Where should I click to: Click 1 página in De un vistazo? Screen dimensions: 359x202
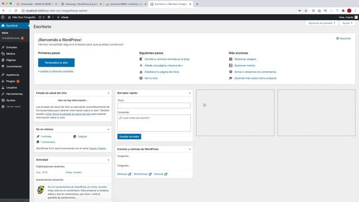(82, 136)
